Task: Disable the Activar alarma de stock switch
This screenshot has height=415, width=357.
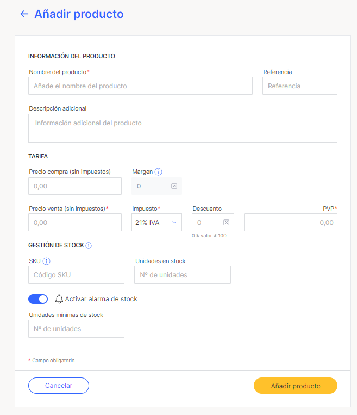Action: (x=38, y=299)
